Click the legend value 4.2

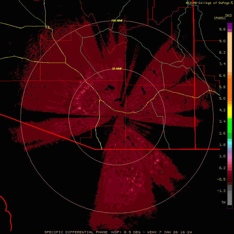click(222, 110)
